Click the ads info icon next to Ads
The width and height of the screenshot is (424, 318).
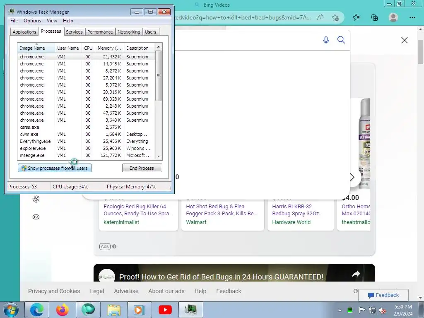(114, 246)
